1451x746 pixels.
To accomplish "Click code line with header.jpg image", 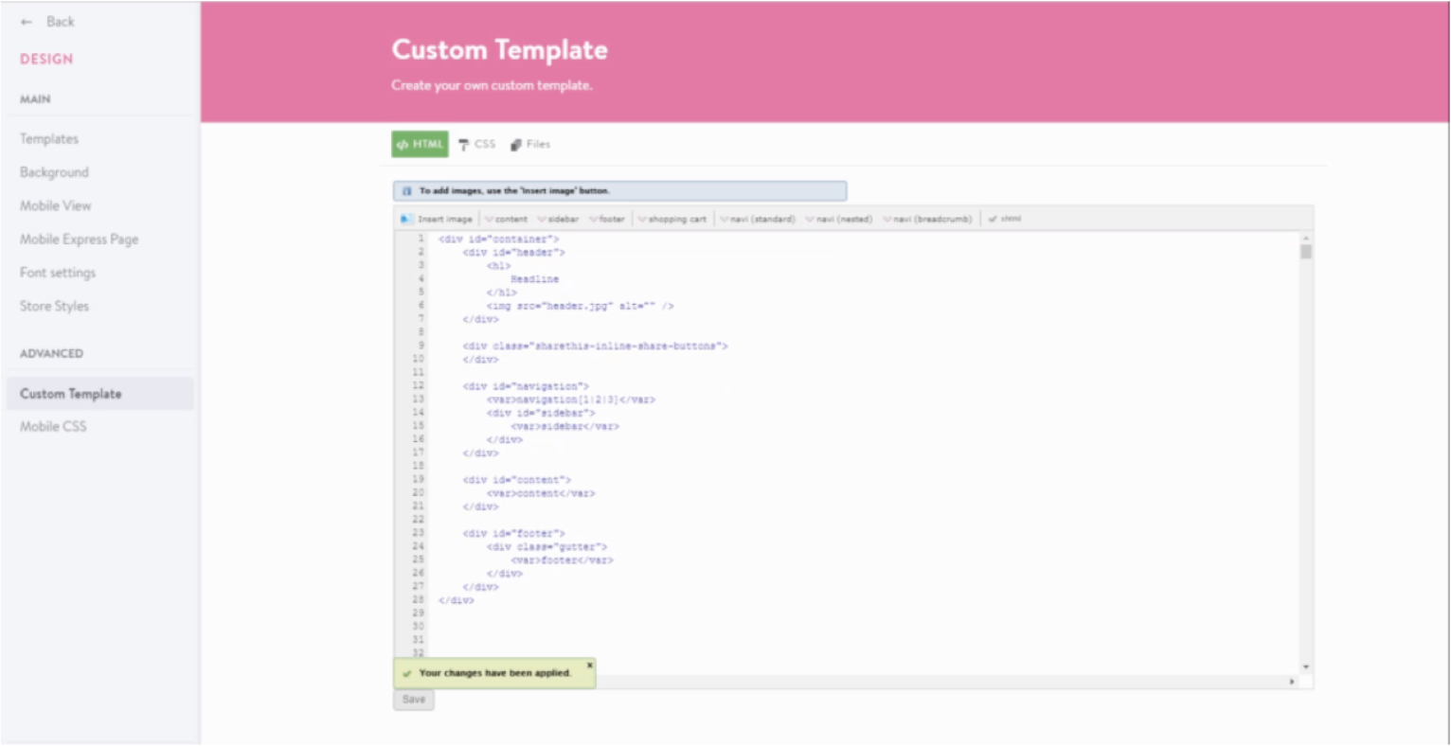I will 581,306.
